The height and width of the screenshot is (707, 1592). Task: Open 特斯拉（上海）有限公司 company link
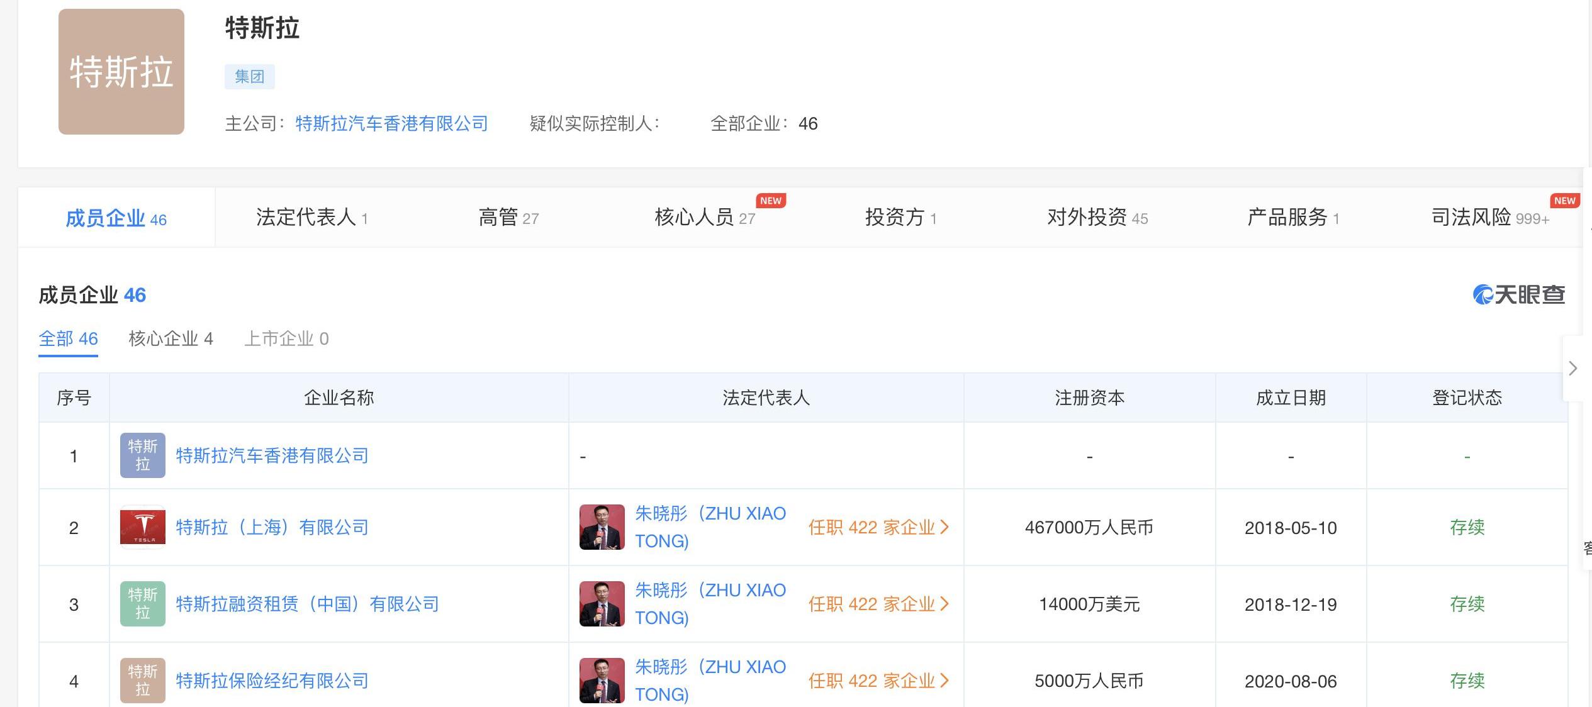coord(272,527)
